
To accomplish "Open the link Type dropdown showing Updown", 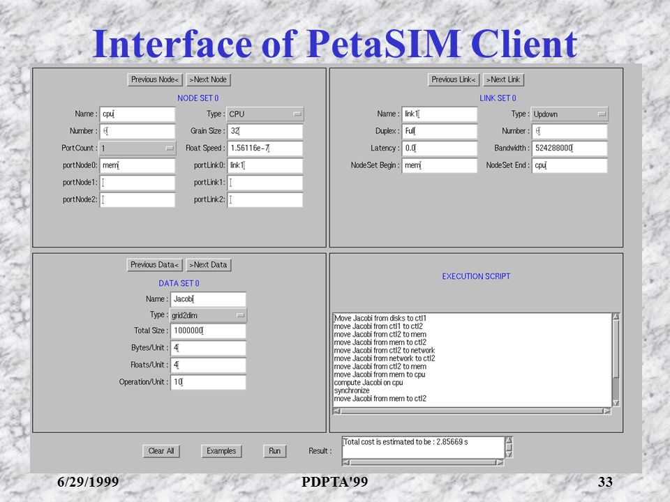I will 569,114.
